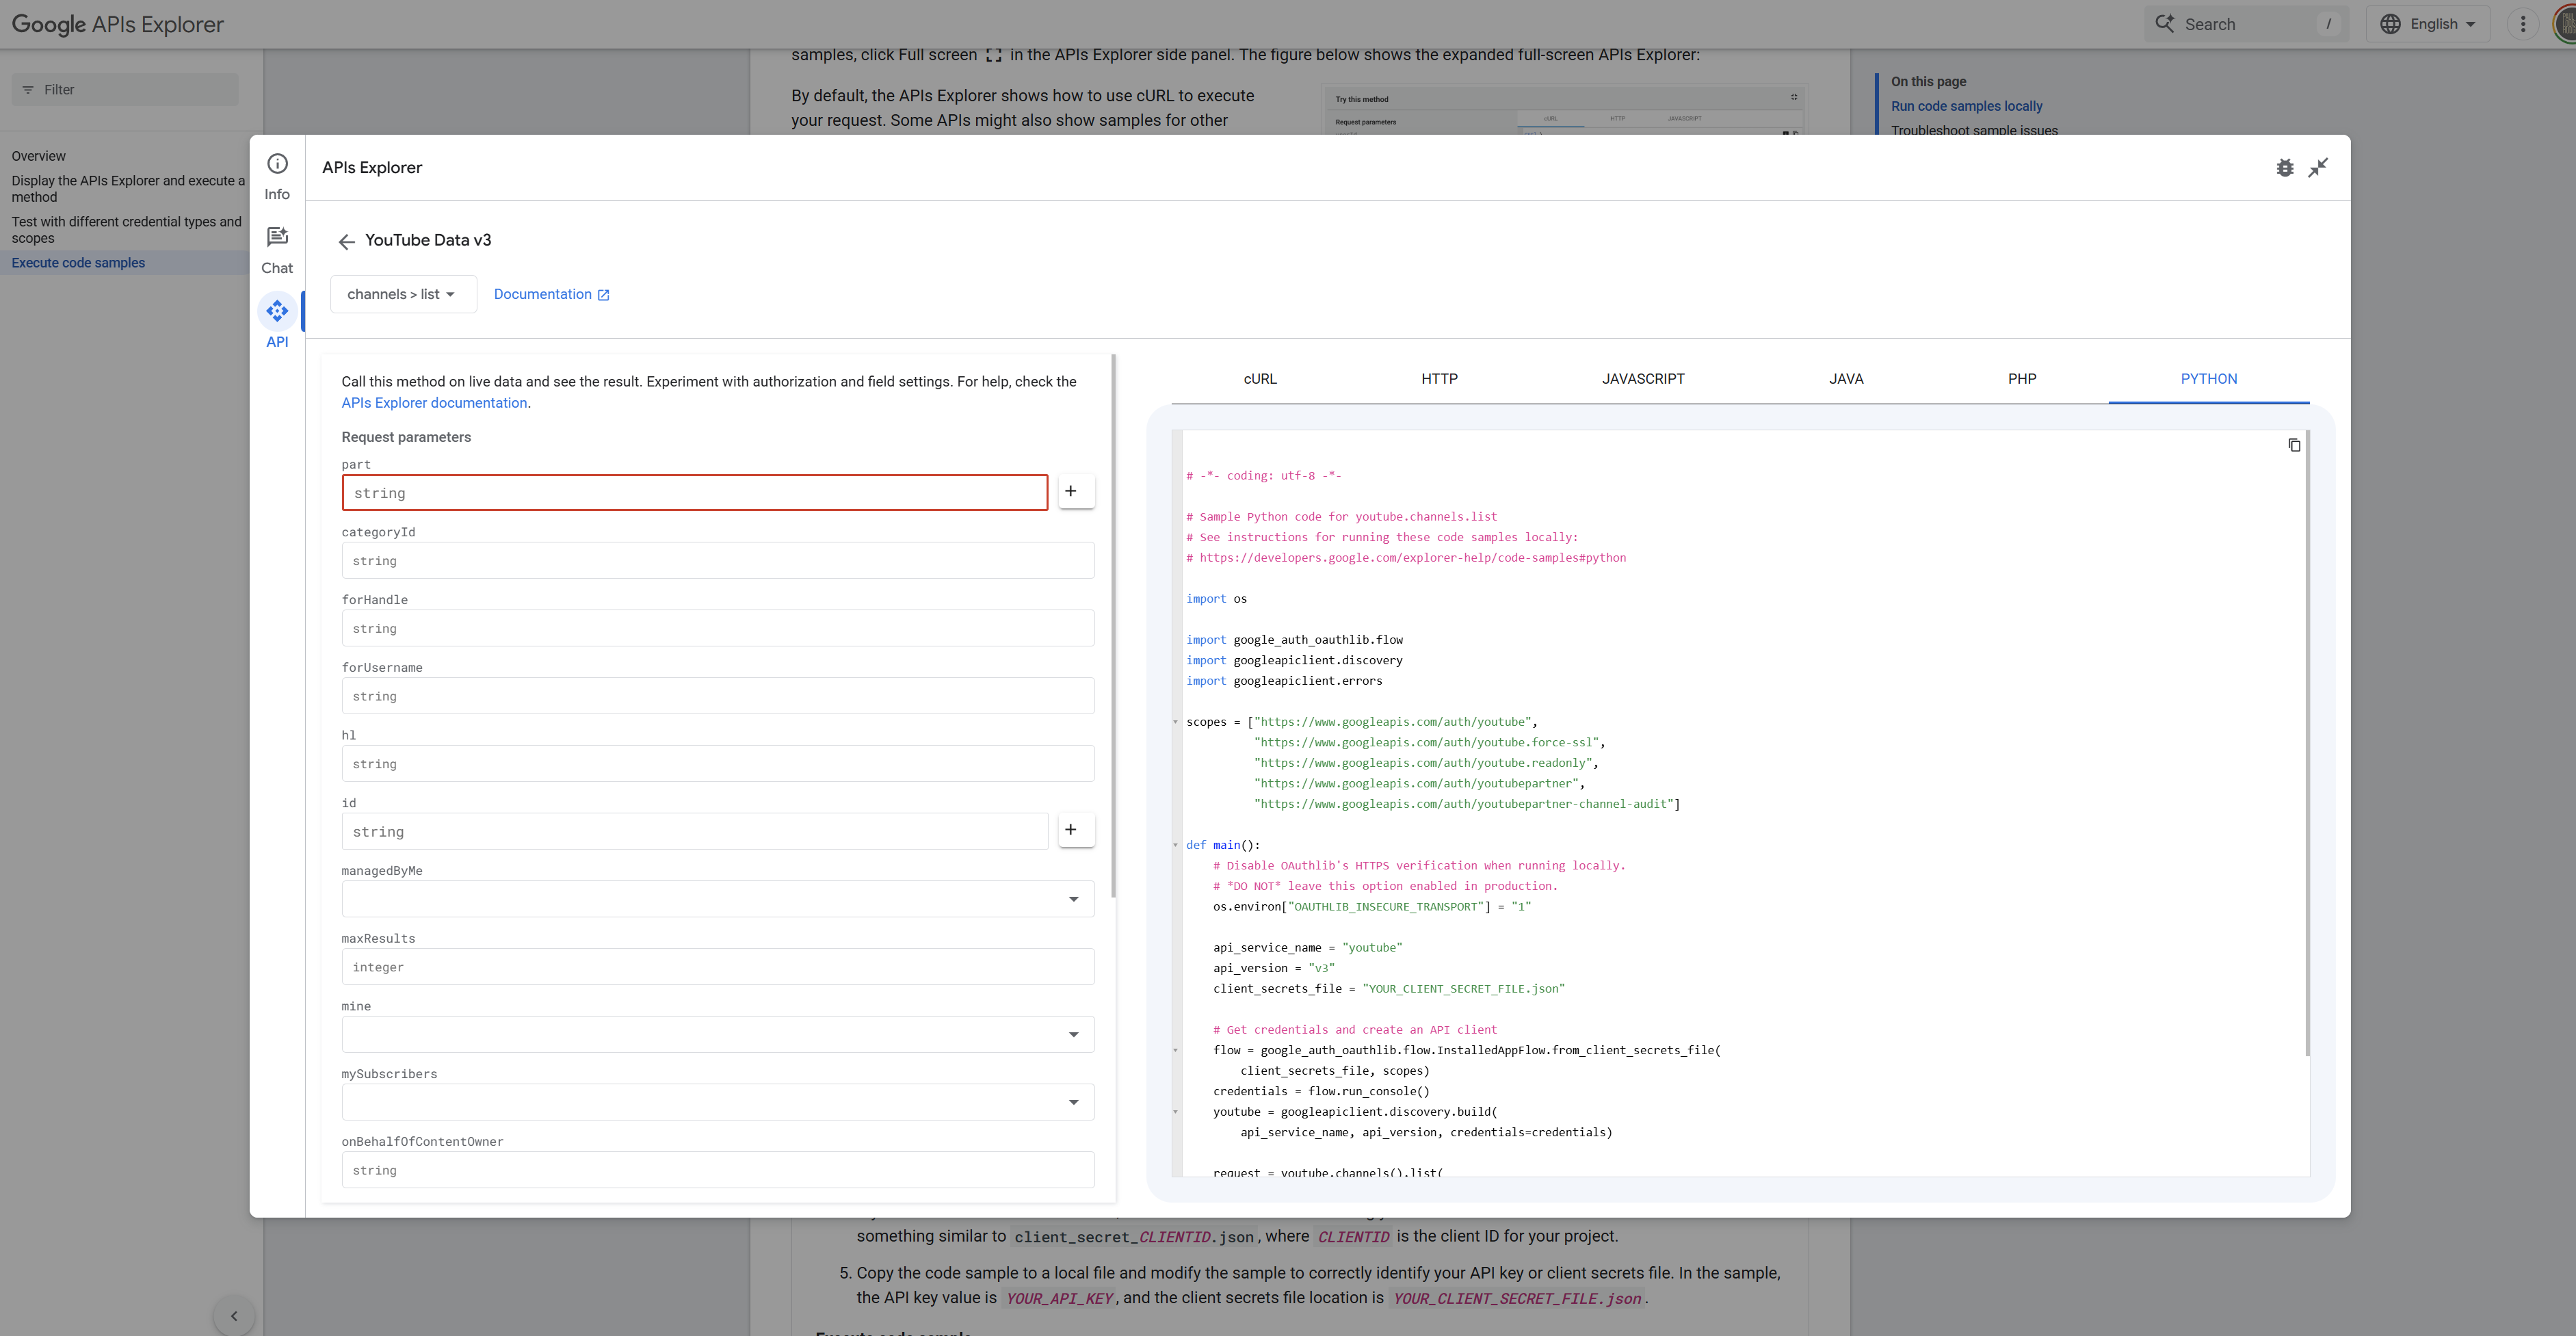Click the forUsername input field
Screen dimensions: 2576x1336
[x=718, y=696]
